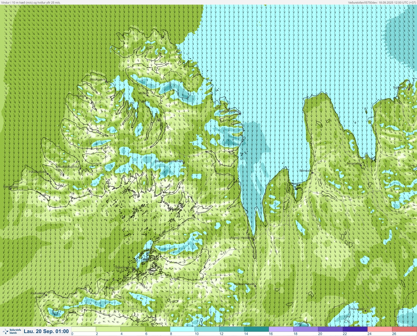This screenshot has width=417, height=336.
Task: Click the Veðurstofa Íslands logo
Action: pyautogui.click(x=11, y=331)
